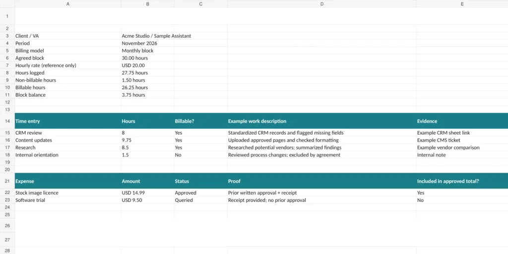Click the 'Billable?' header cell
508x254 pixels.
[x=201, y=121]
